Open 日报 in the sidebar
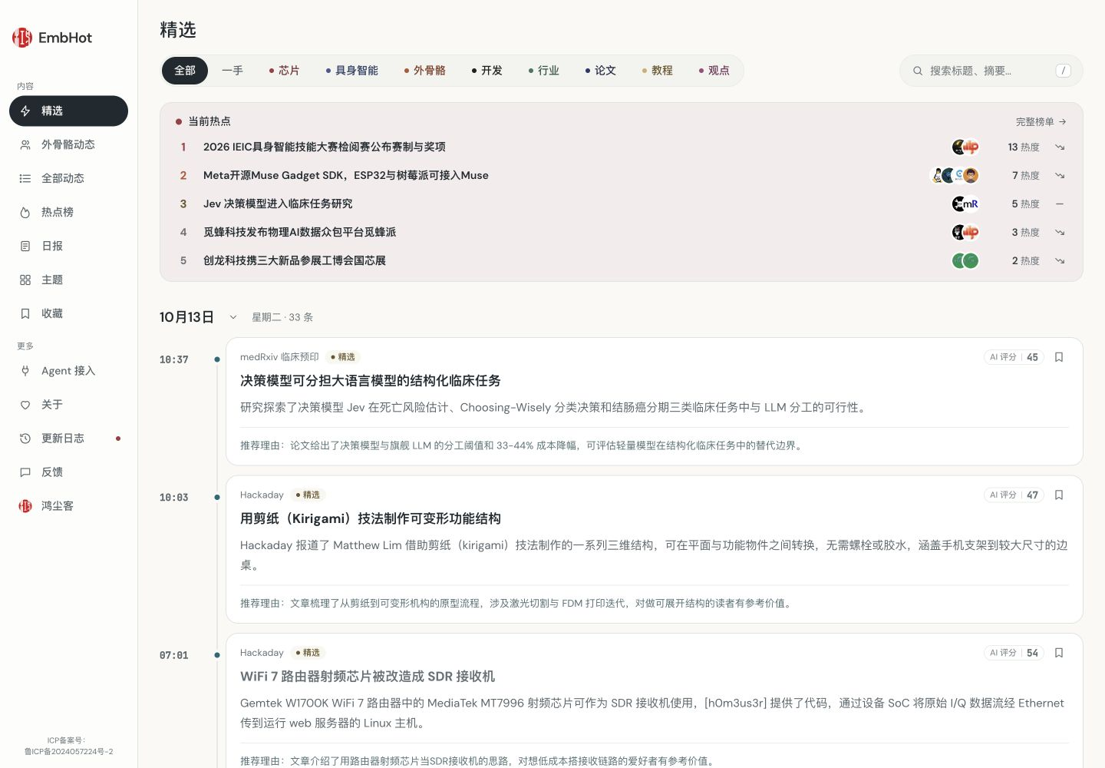The width and height of the screenshot is (1105, 768). coord(68,246)
